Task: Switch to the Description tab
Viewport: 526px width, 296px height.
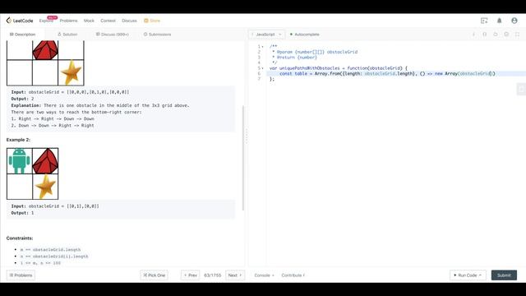Action: click(22, 35)
